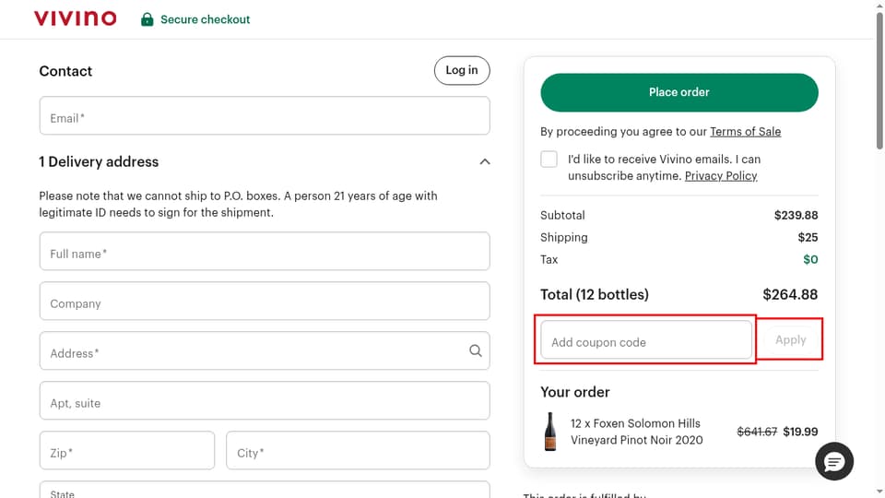Screen dimensions: 885x498
Task: Focus the Zip field
Action: pyautogui.click(x=127, y=450)
